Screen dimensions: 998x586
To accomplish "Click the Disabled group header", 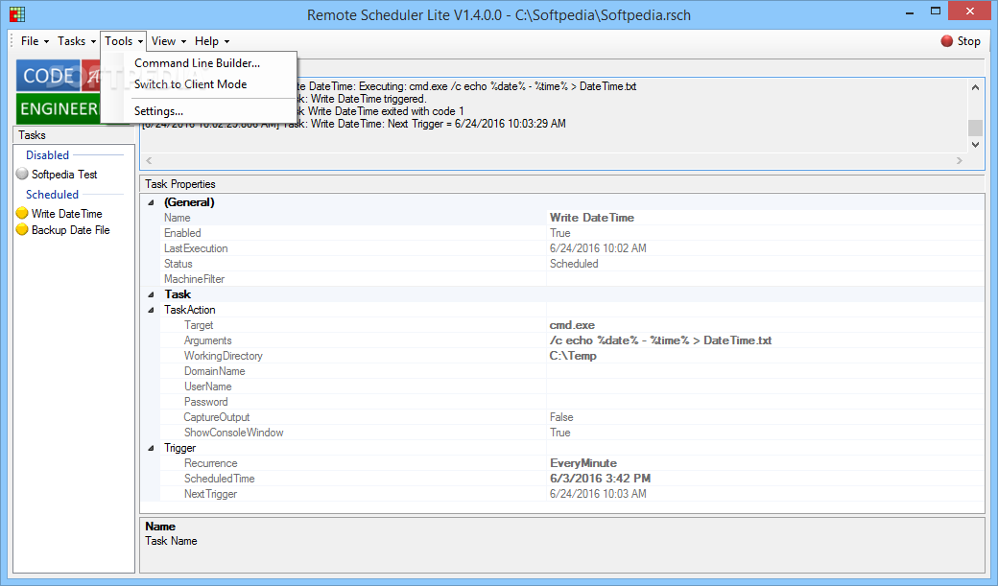I will coord(47,155).
